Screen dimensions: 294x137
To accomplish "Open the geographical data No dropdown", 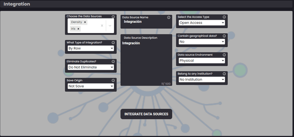I will [202, 42].
